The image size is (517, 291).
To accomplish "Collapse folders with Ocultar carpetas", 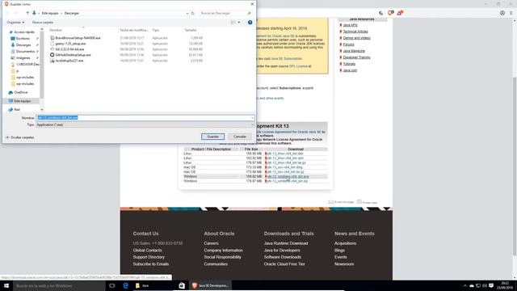I will click(x=19, y=137).
